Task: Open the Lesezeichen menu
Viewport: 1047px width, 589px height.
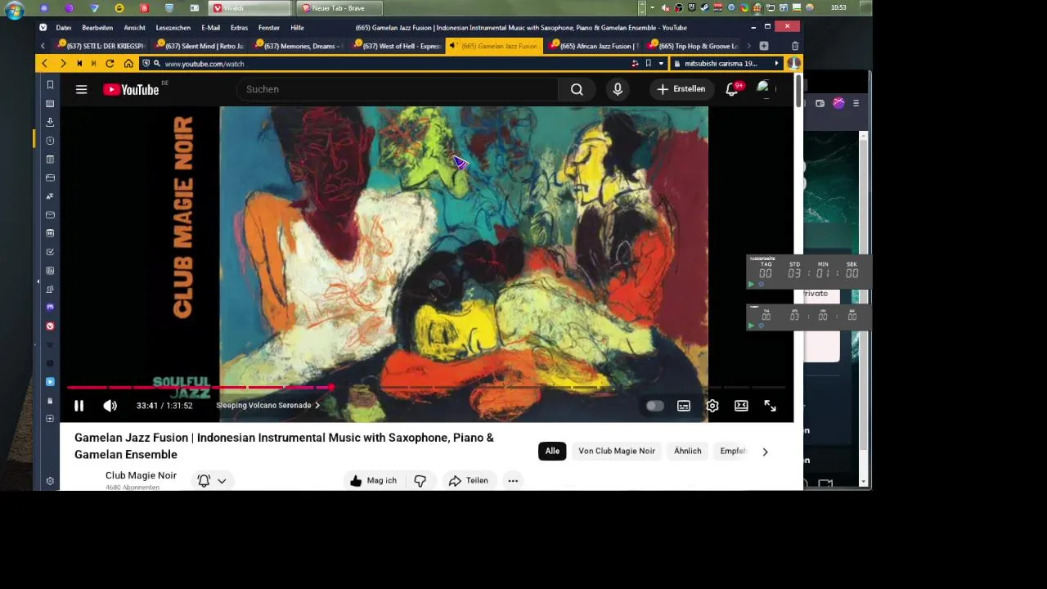Action: (173, 28)
